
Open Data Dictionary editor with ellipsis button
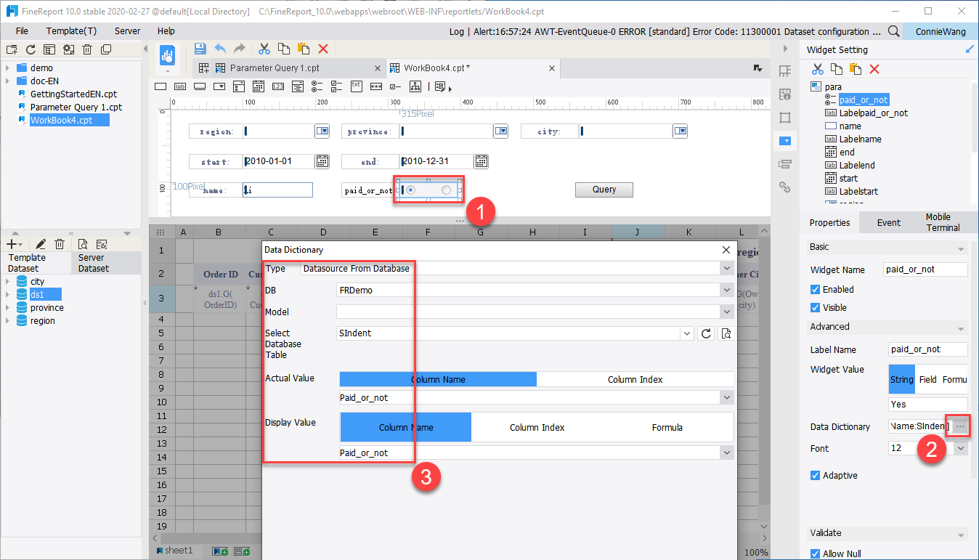point(960,426)
